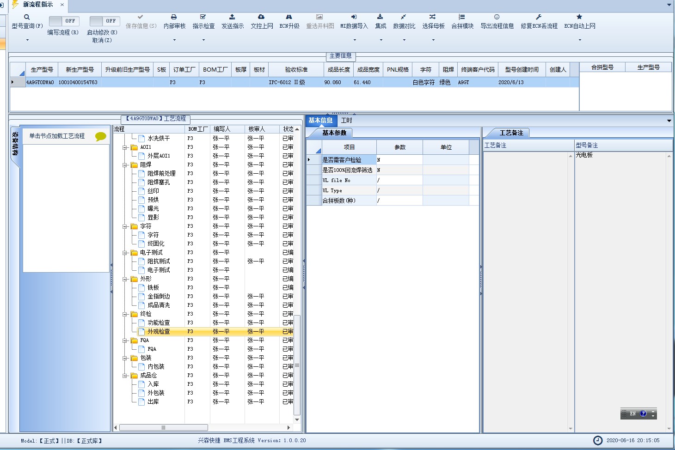Click the 集成 download icon
The width and height of the screenshot is (675, 450).
click(x=380, y=17)
